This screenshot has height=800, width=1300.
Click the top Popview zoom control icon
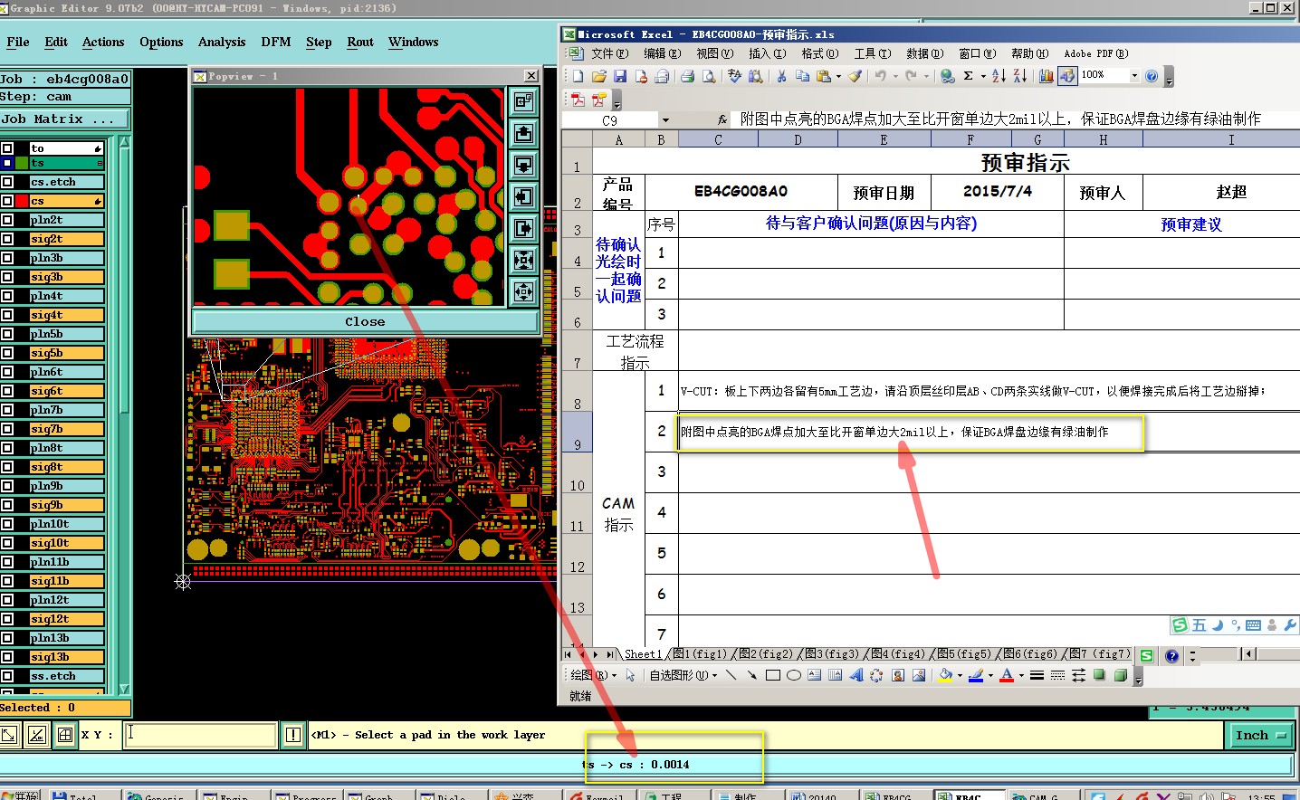click(523, 101)
